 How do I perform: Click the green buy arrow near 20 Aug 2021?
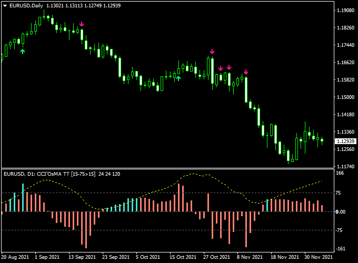[x=22, y=52]
